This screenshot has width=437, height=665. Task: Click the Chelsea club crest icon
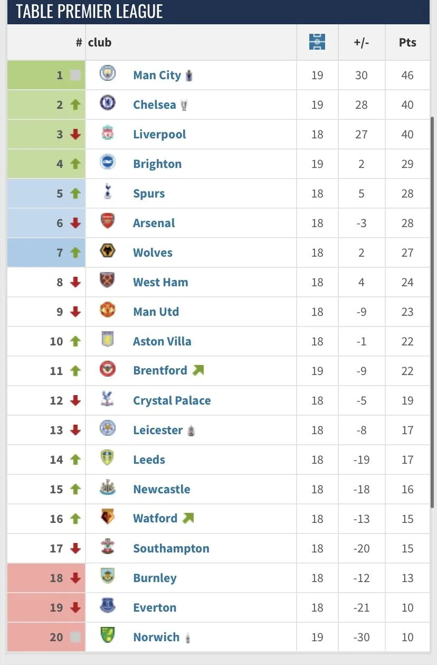(x=108, y=104)
